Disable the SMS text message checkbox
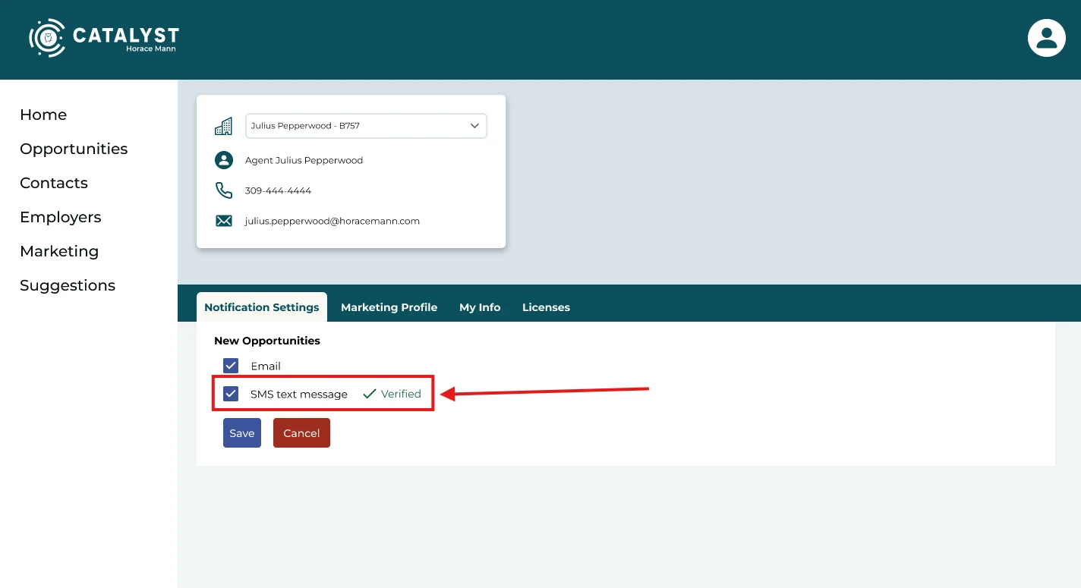Image resolution: width=1081 pixels, height=588 pixels. (x=230, y=393)
